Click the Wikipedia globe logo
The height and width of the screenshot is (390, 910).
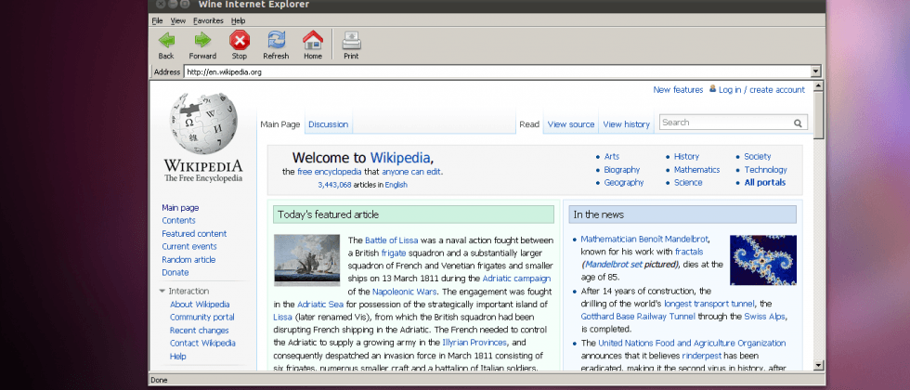coord(203,123)
